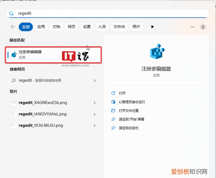
Task: Click thumbnail of regedit_t03tL48L6U.png
Action: (13, 126)
